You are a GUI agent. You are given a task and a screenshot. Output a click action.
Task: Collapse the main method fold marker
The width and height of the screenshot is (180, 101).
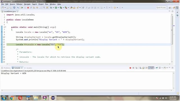(x=6, y=27)
